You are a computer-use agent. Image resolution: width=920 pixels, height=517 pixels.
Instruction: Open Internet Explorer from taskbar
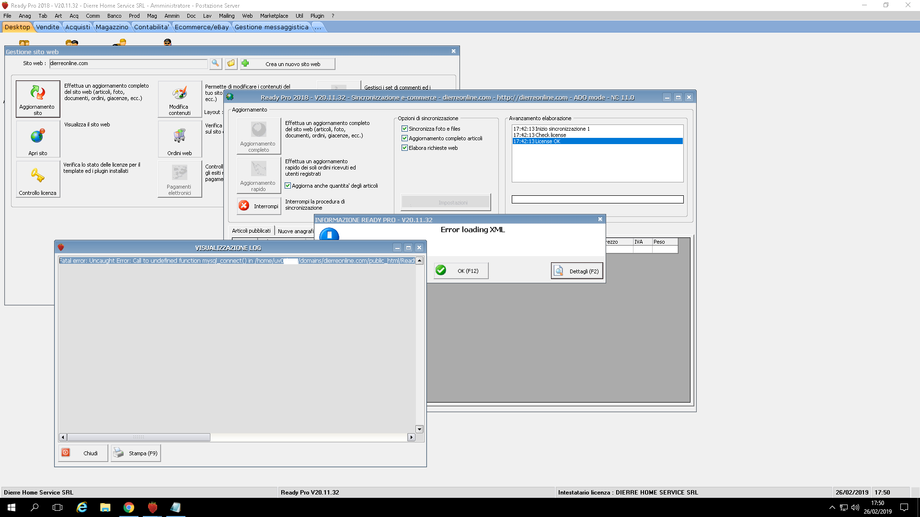(82, 507)
